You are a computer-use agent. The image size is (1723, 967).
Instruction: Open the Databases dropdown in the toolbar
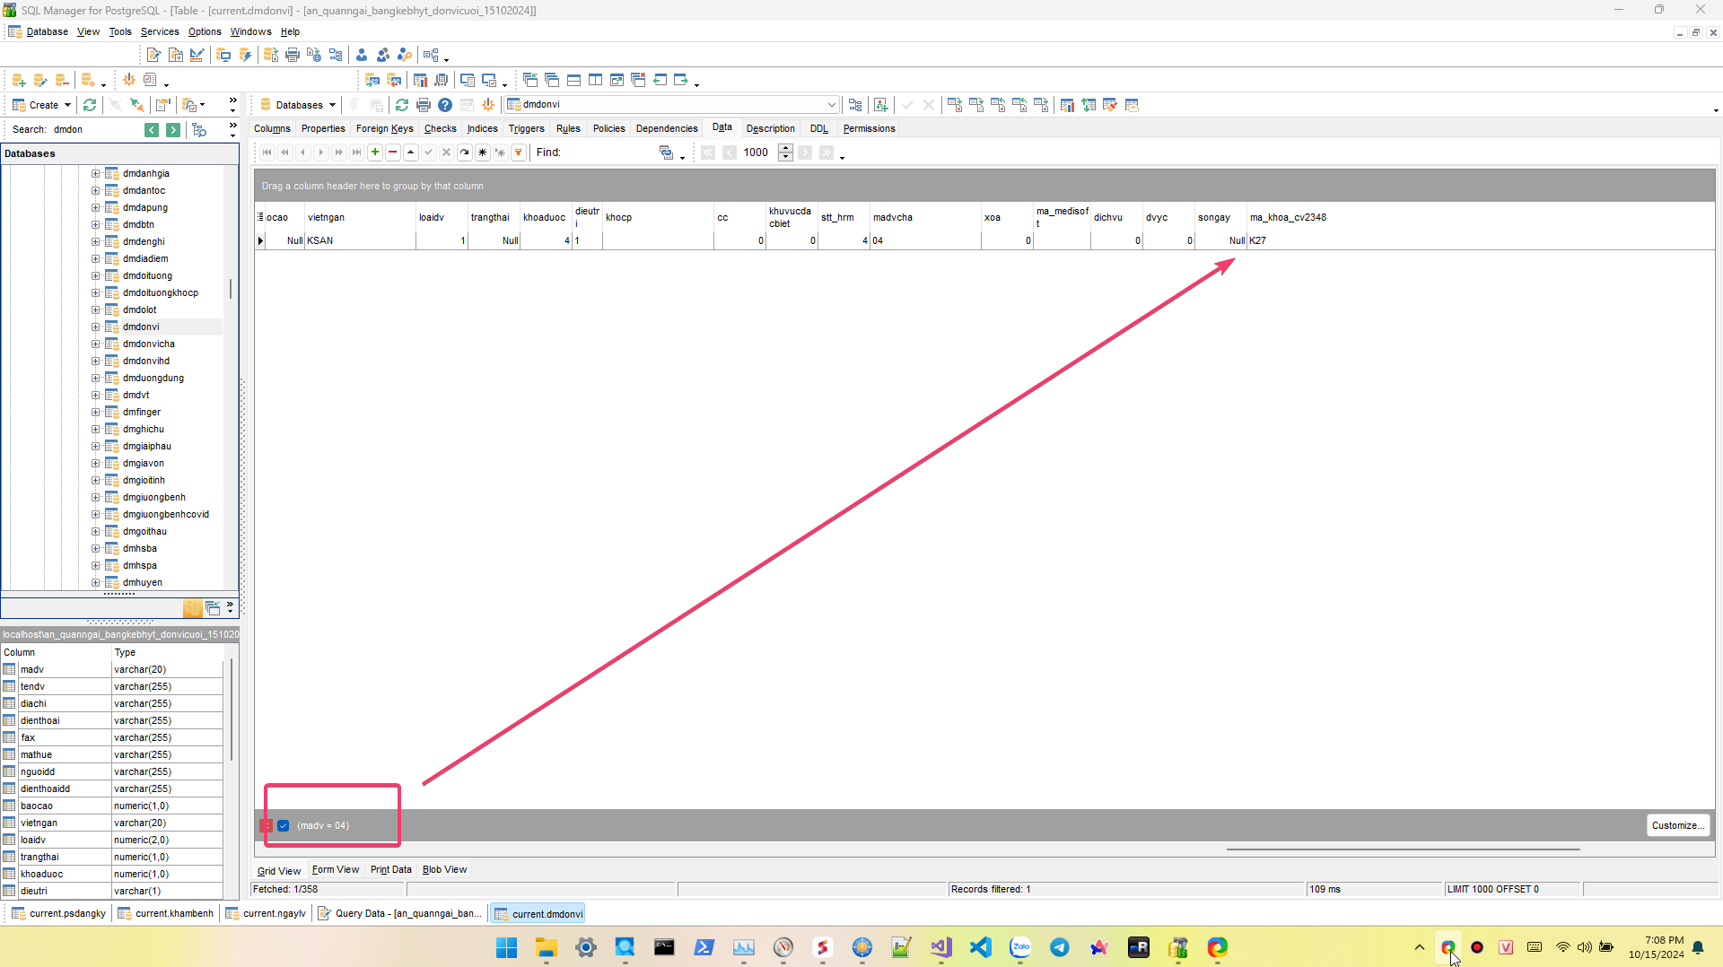click(298, 105)
